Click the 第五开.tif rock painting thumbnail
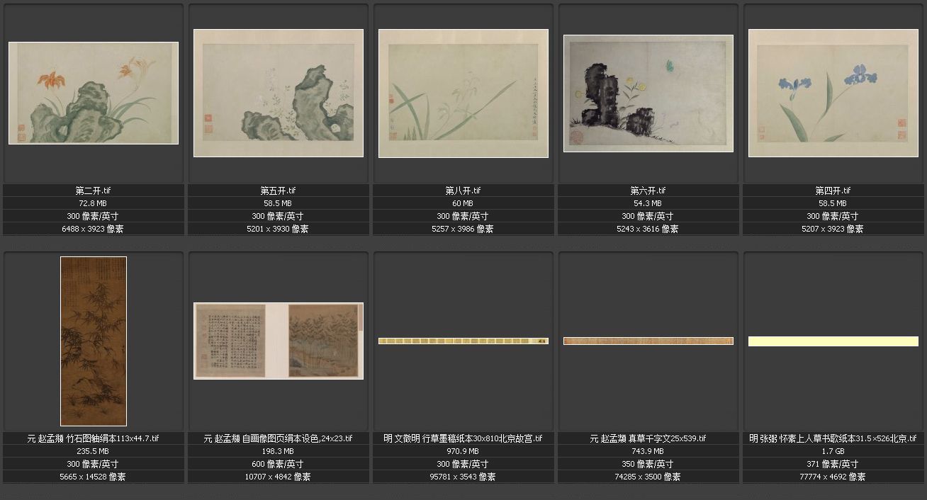 point(279,93)
